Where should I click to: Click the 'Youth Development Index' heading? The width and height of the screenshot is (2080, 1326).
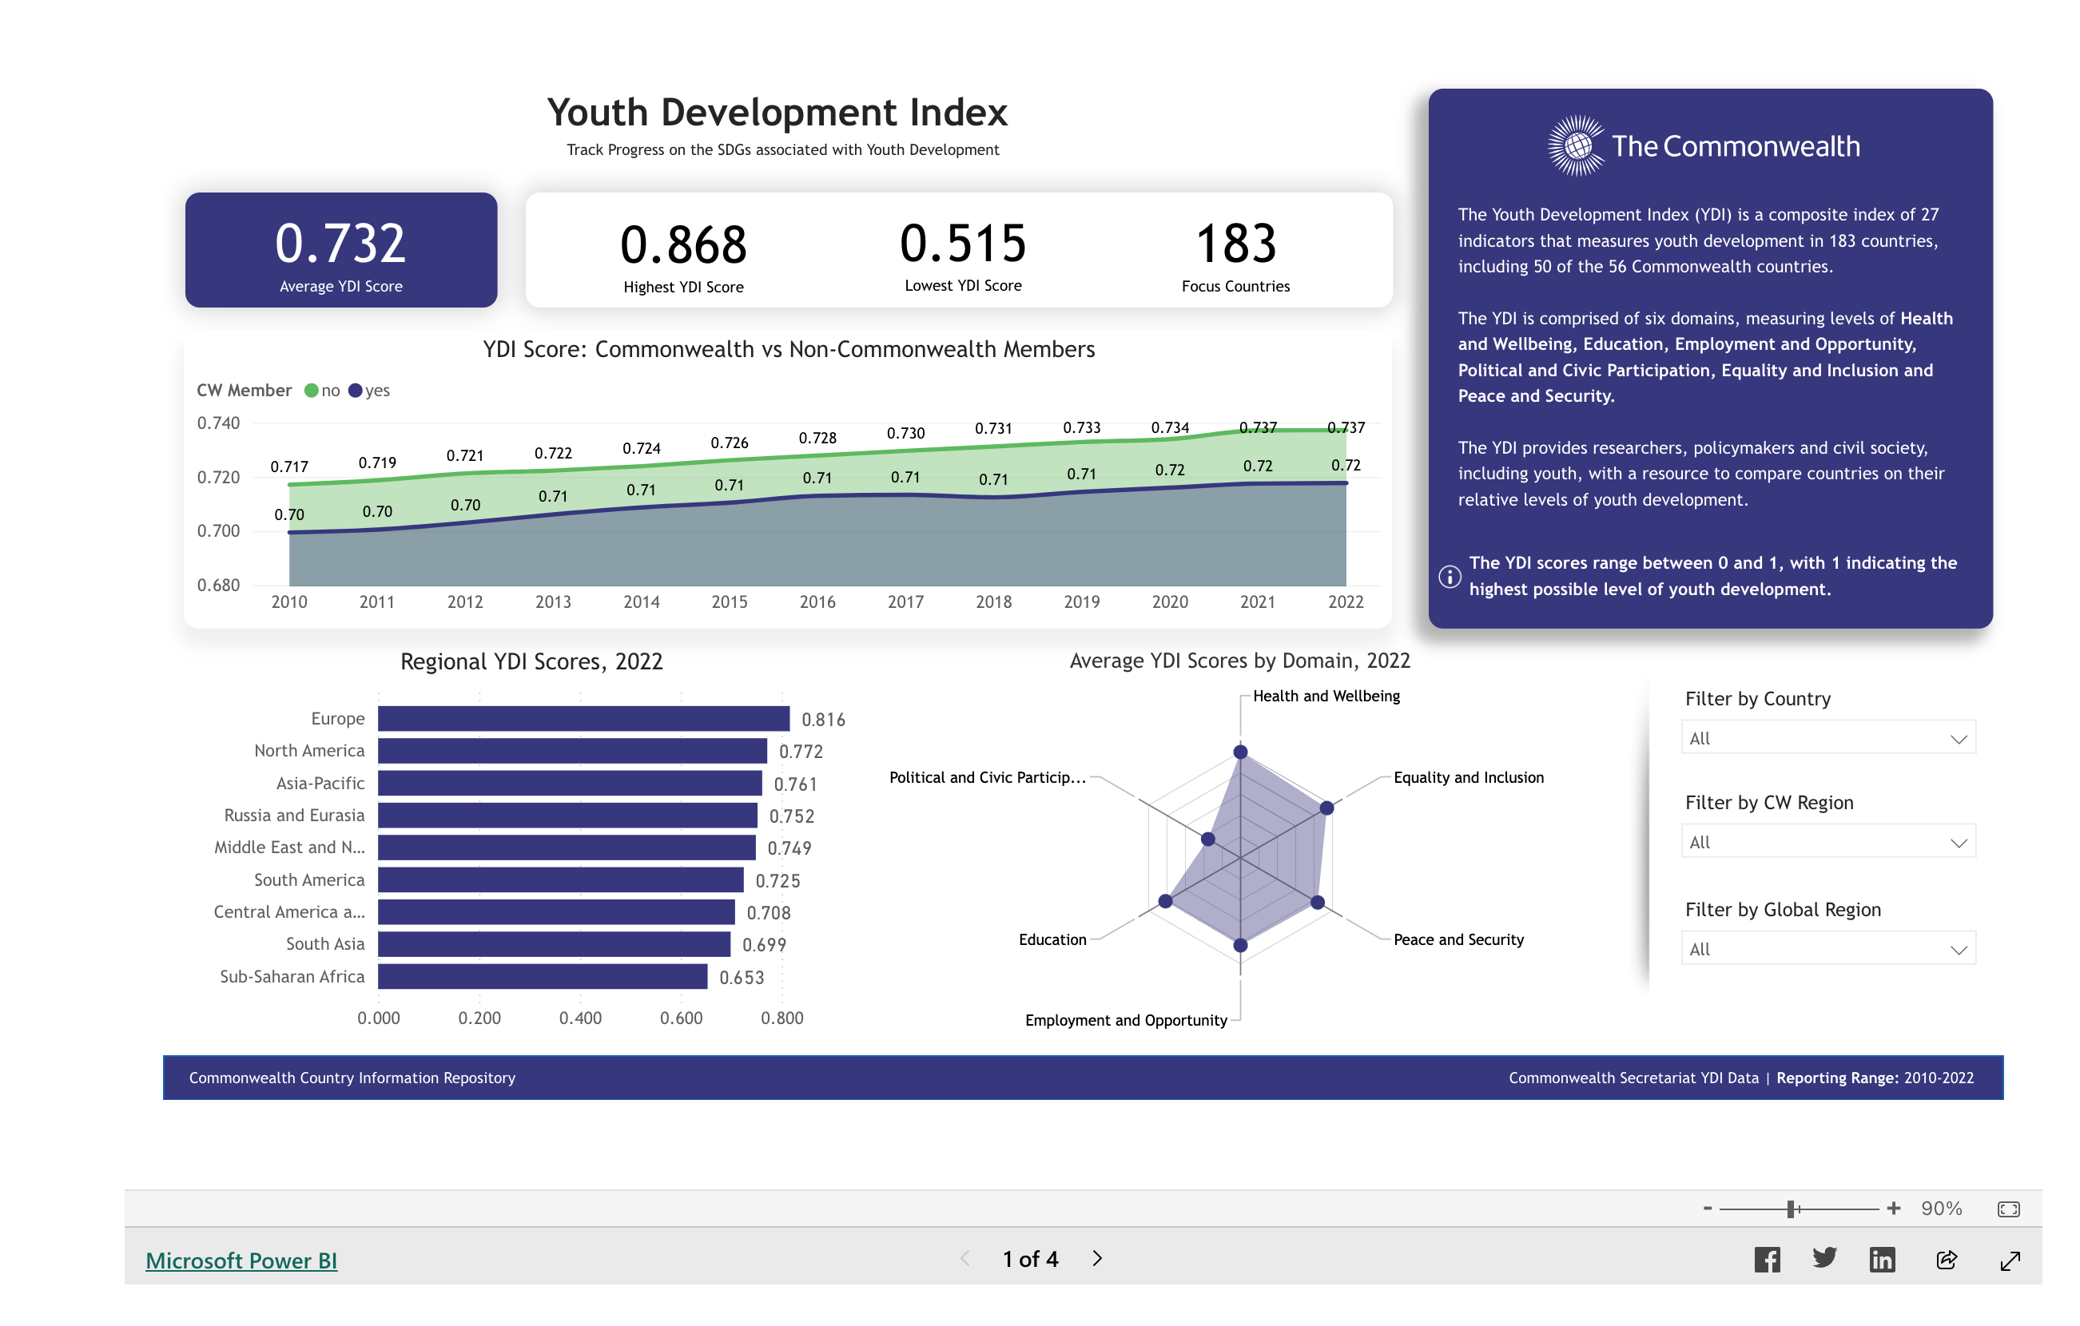[778, 112]
